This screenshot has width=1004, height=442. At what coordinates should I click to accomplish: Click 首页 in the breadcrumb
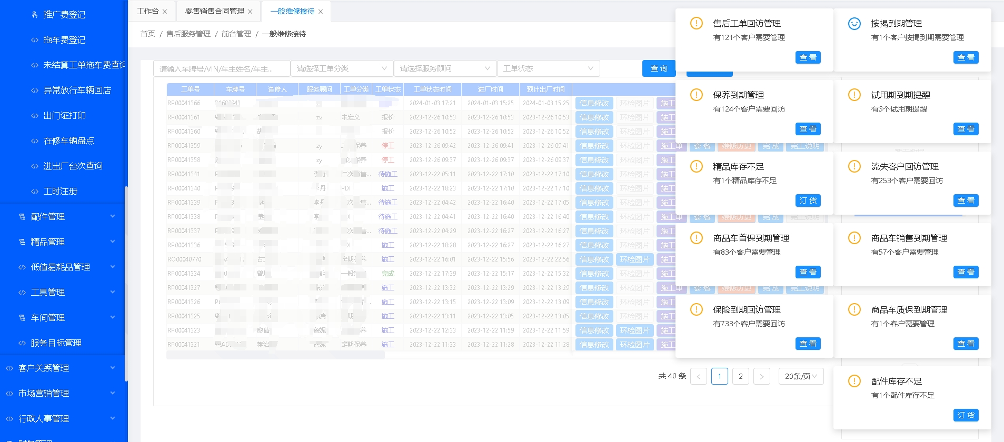(x=148, y=34)
